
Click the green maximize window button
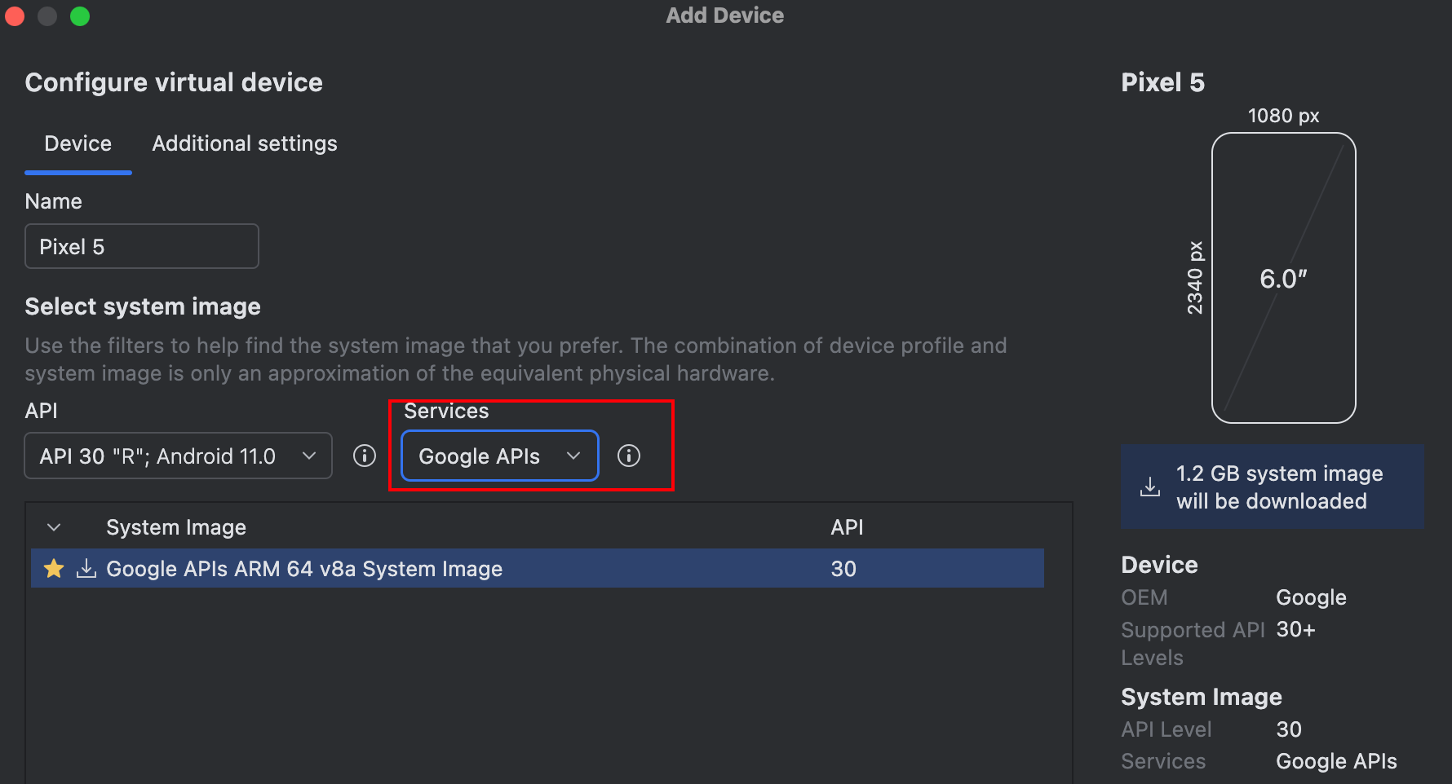(x=80, y=15)
